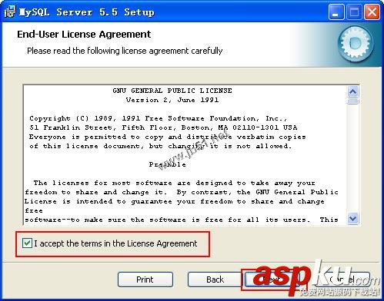Uncheck the accept license terms checkbox
Image resolution: width=384 pixels, height=301 pixels.
click(27, 243)
